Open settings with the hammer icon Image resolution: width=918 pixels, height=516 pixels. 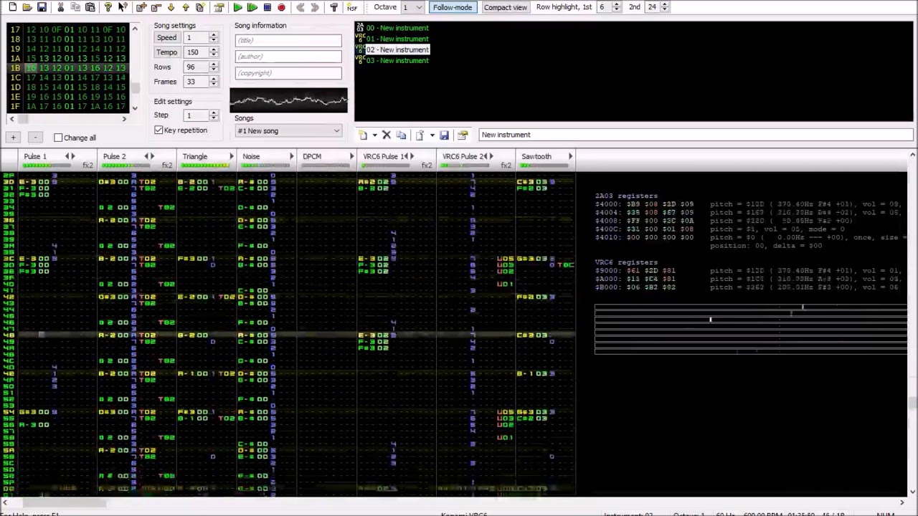pyautogui.click(x=333, y=7)
